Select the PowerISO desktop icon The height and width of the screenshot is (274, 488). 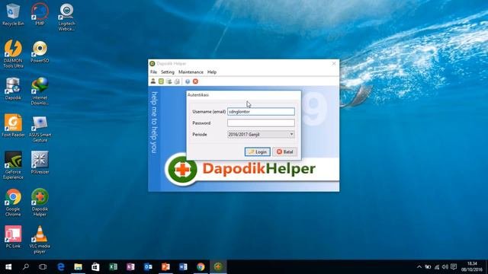[x=40, y=52]
